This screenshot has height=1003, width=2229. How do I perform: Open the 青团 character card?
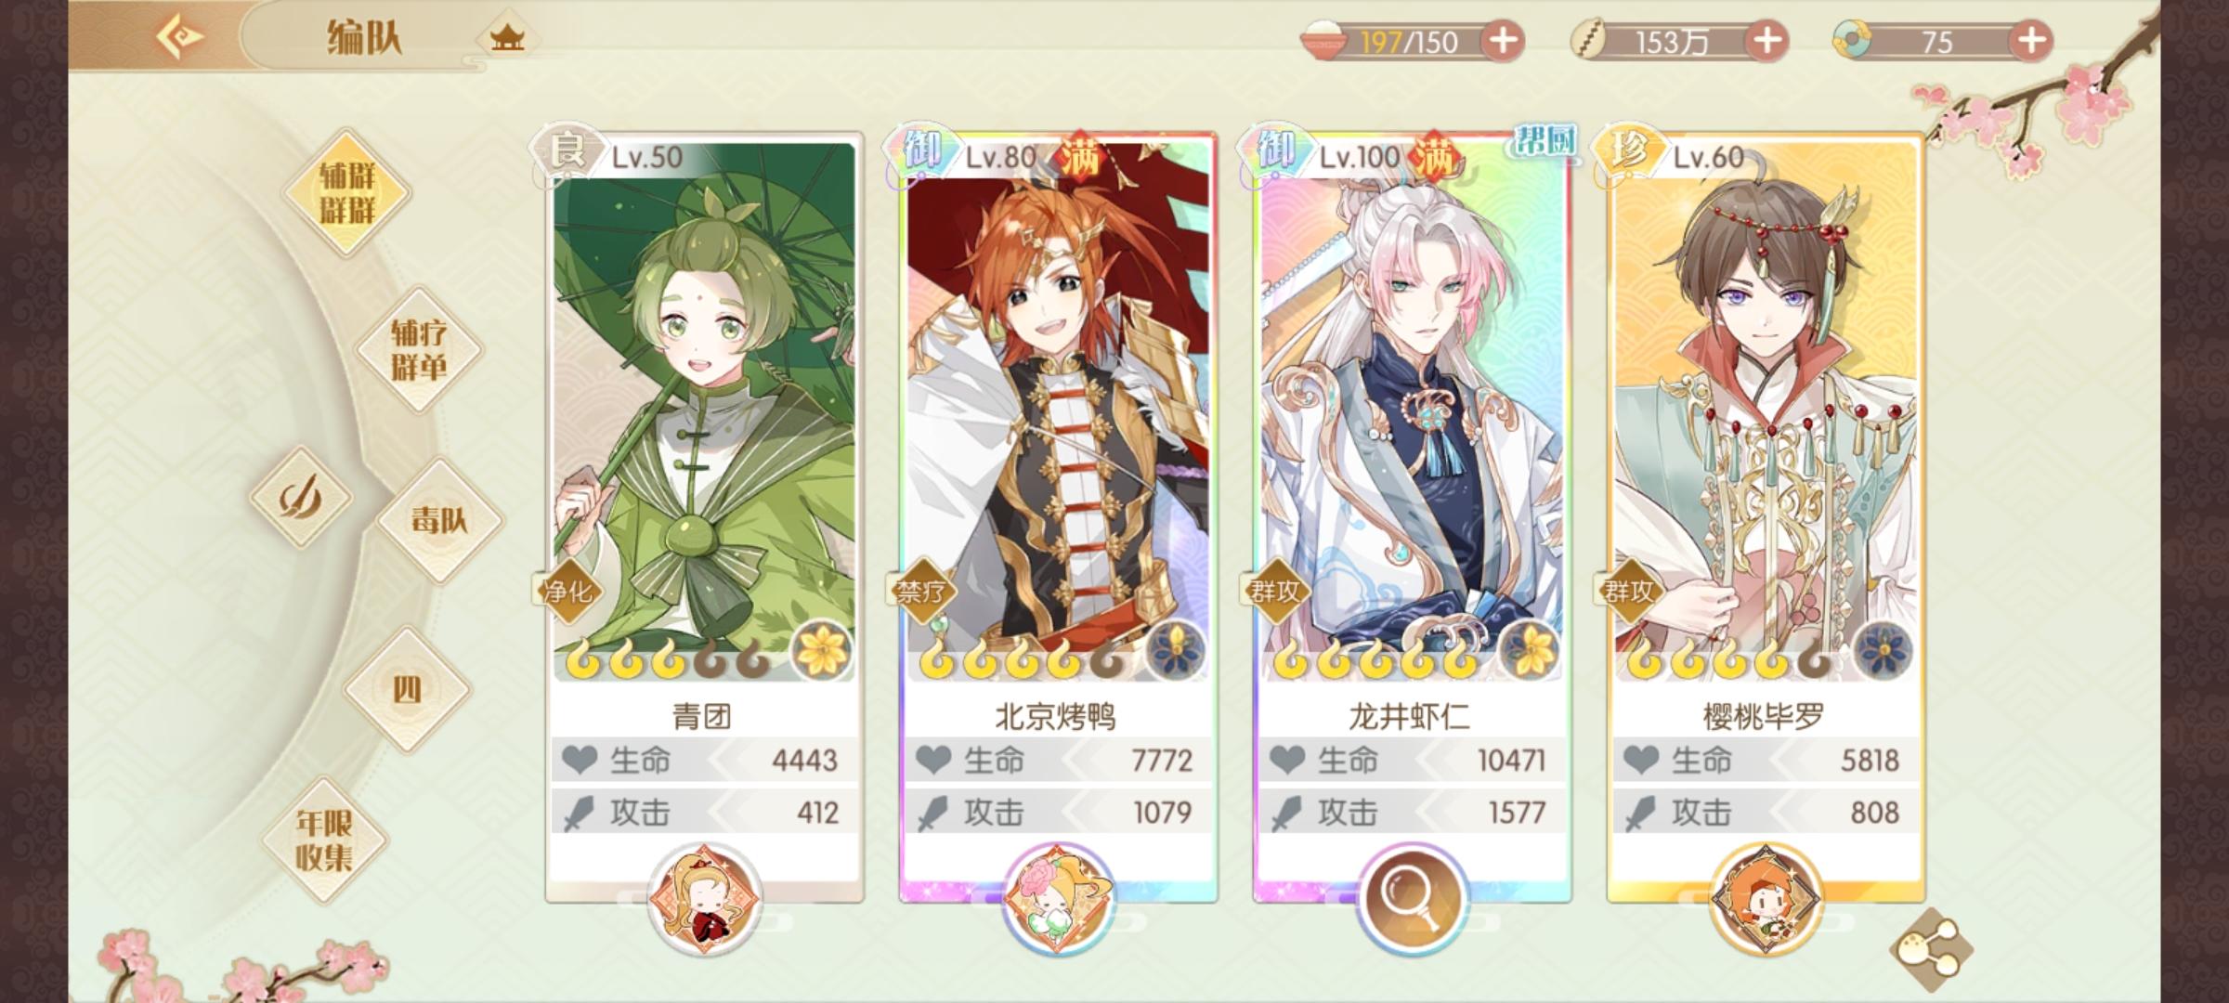tap(705, 517)
